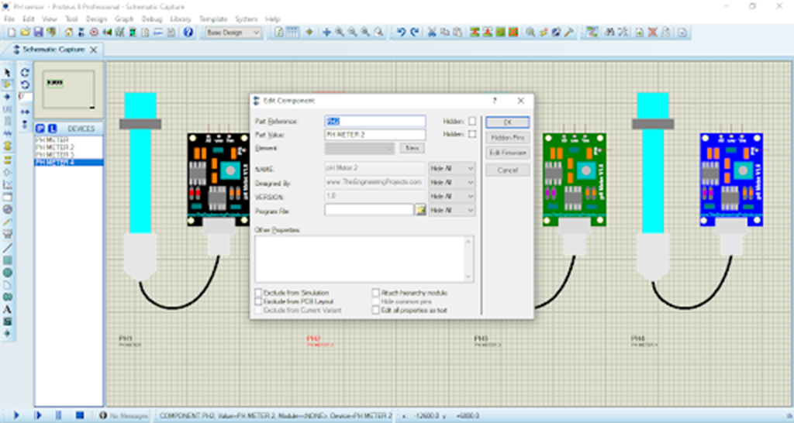Redo with the redo arrow icon
The height and width of the screenshot is (423, 794).
[414, 33]
